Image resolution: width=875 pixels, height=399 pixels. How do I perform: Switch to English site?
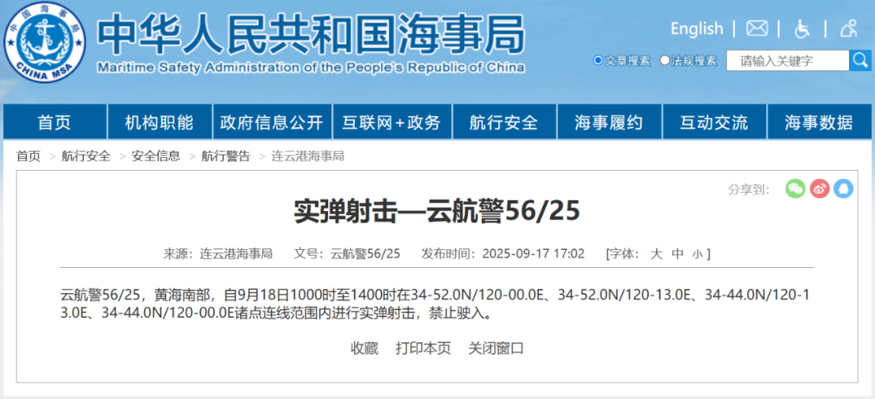tap(697, 28)
